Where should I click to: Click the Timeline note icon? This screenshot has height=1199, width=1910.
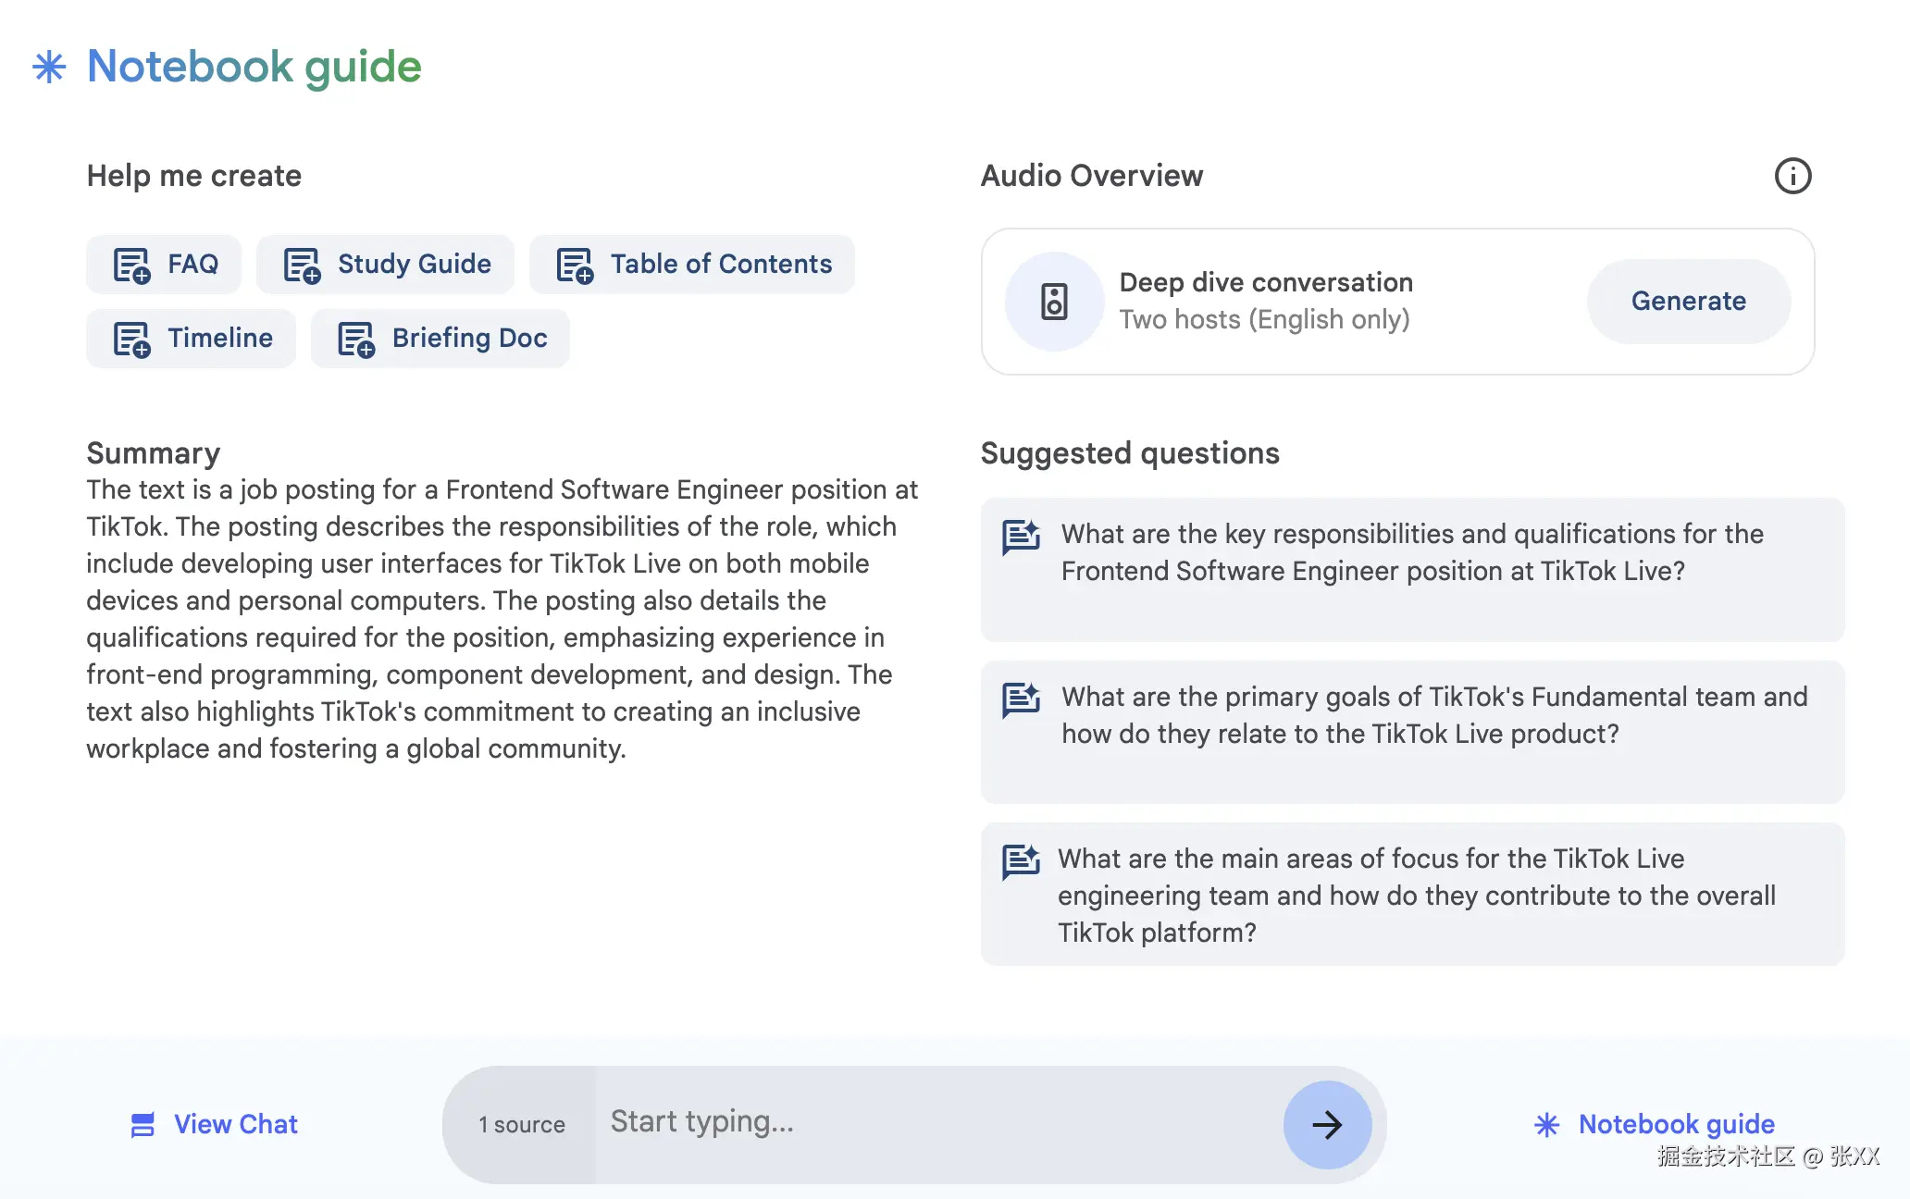pos(131,339)
